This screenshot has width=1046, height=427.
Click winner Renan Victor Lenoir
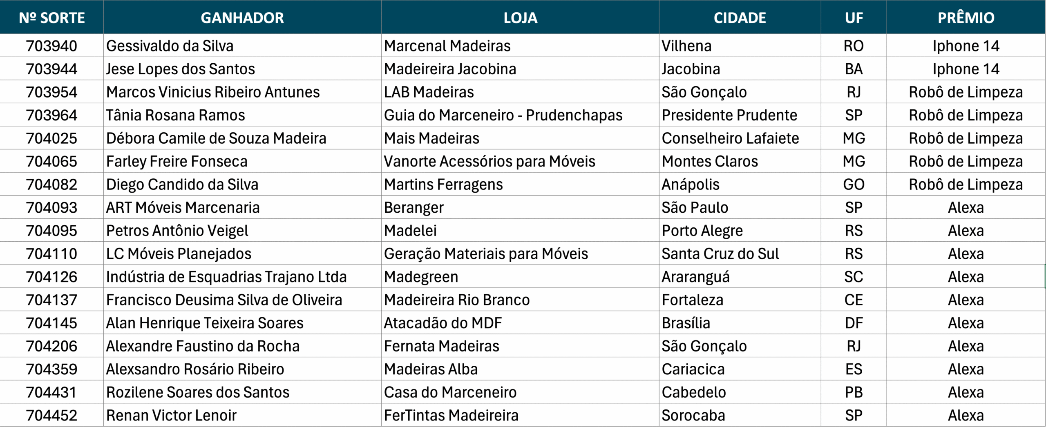click(x=171, y=415)
